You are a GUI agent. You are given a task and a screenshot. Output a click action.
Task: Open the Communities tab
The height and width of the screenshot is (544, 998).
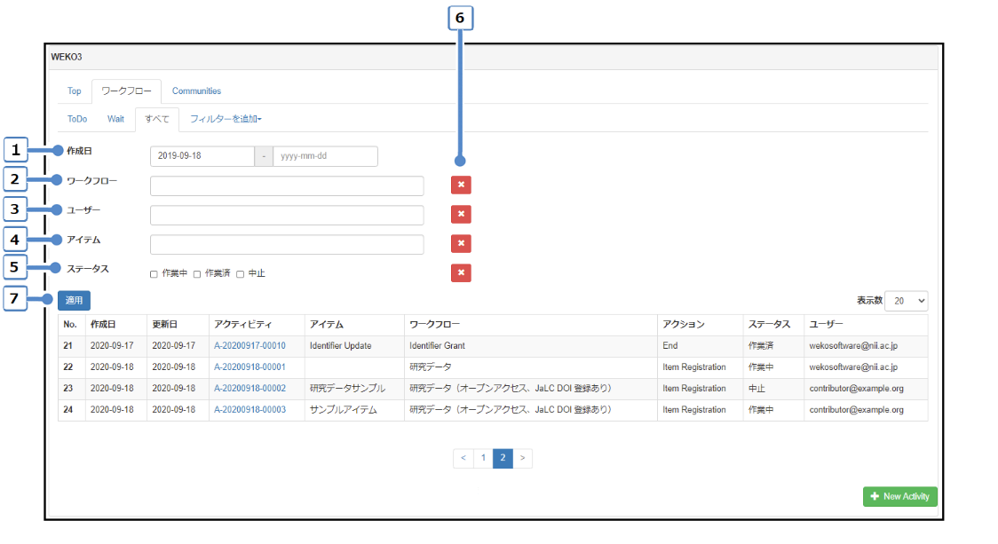coord(196,91)
